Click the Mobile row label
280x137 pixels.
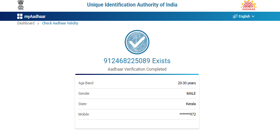83,114
